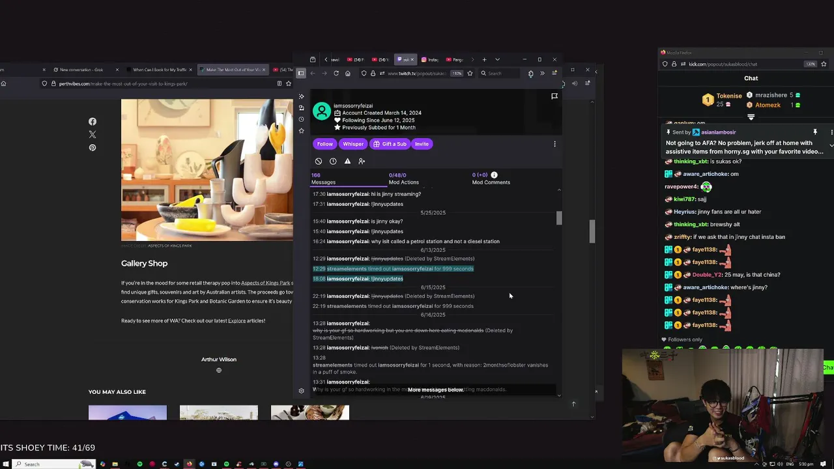Share article via X icon
The image size is (834, 469).
[93, 135]
